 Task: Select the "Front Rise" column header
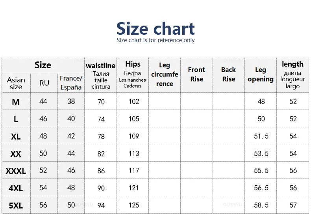click(x=196, y=74)
